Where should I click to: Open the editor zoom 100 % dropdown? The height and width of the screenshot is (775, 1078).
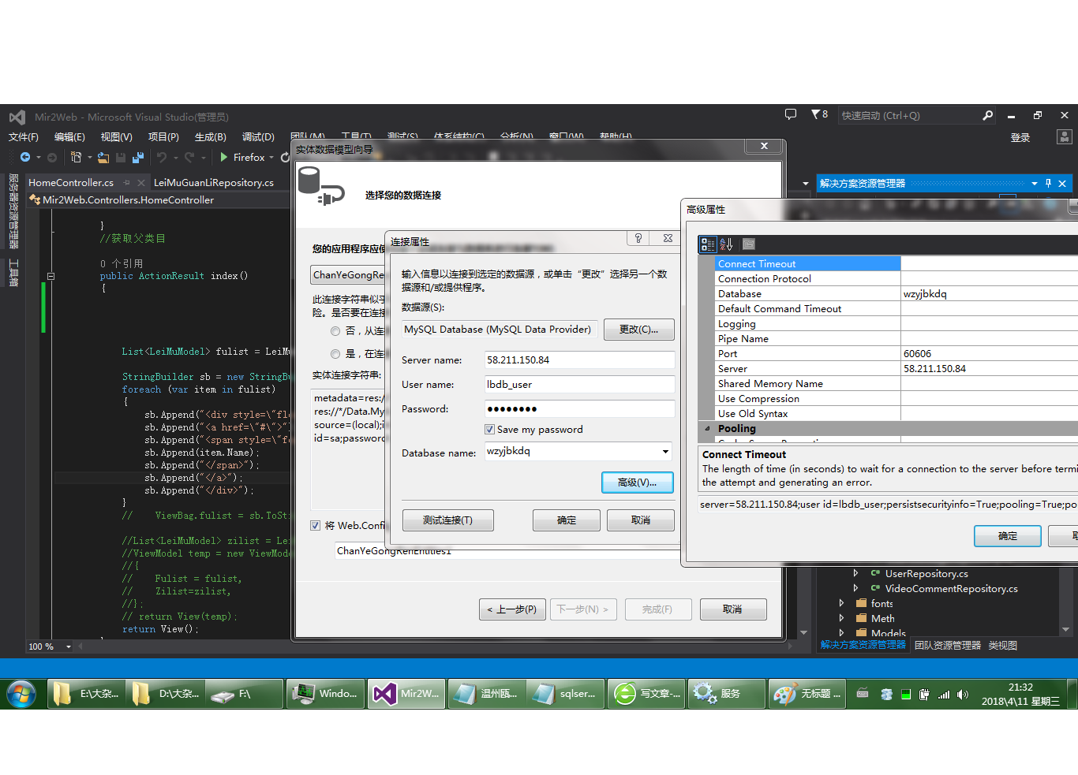click(x=69, y=646)
